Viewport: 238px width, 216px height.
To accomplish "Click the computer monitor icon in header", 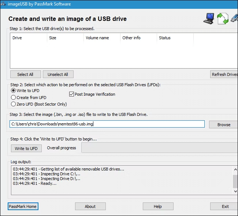I will [208, 18].
